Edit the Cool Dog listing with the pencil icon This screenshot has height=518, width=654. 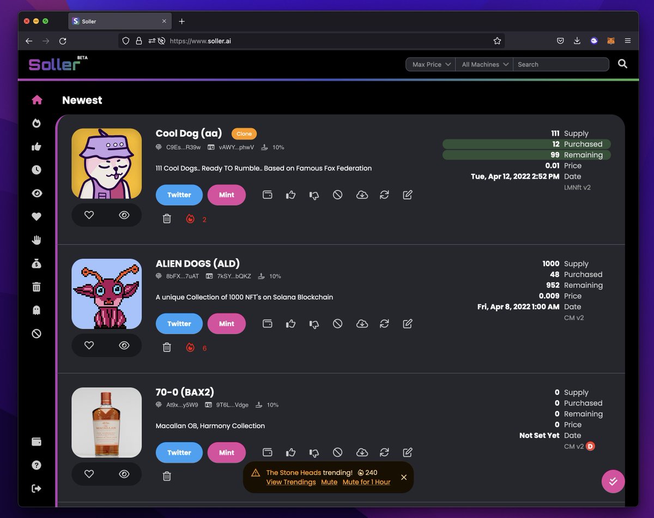coord(408,195)
